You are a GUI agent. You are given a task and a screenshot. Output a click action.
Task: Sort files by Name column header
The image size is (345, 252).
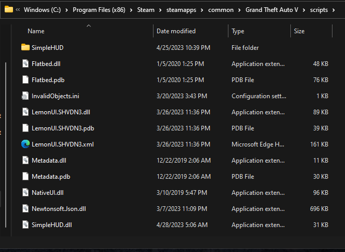[x=36, y=31]
